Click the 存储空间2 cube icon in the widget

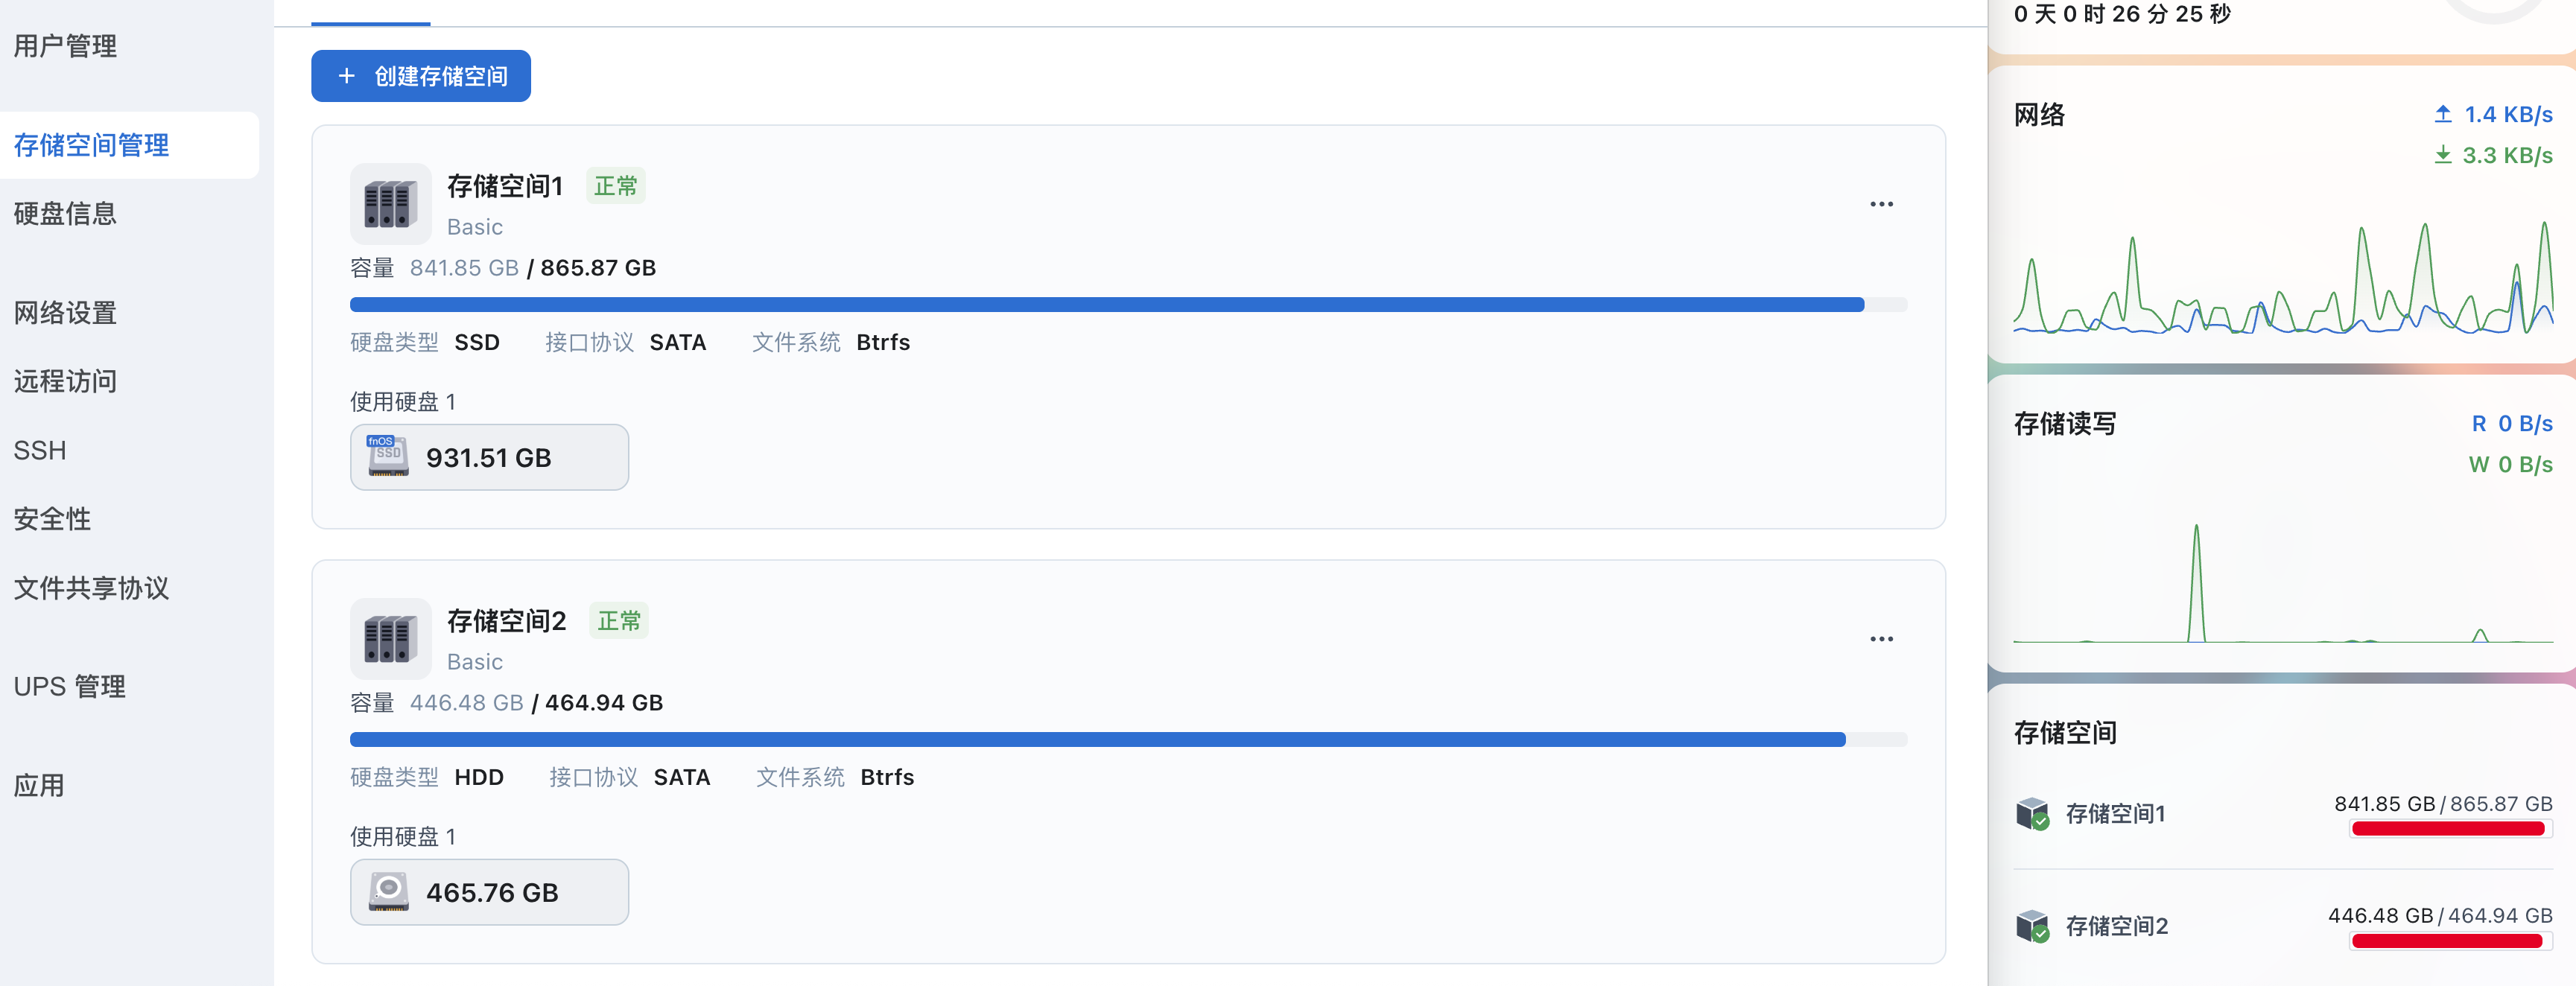tap(2032, 926)
